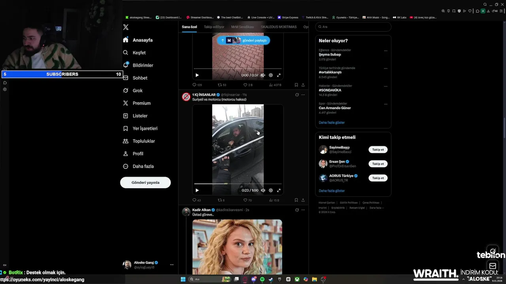Switch to MrM Sendikası tab
This screenshot has width=506, height=284.
242,27
